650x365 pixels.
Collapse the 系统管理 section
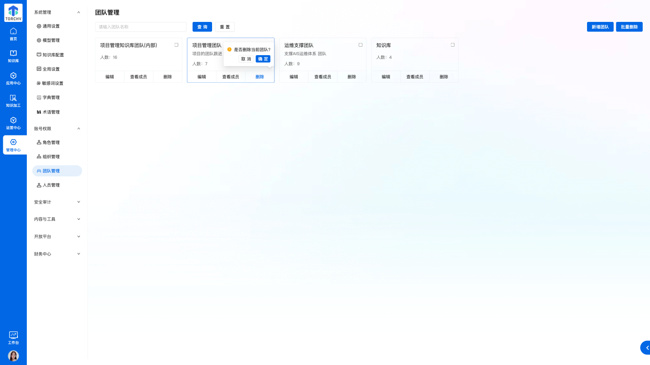[x=57, y=12]
